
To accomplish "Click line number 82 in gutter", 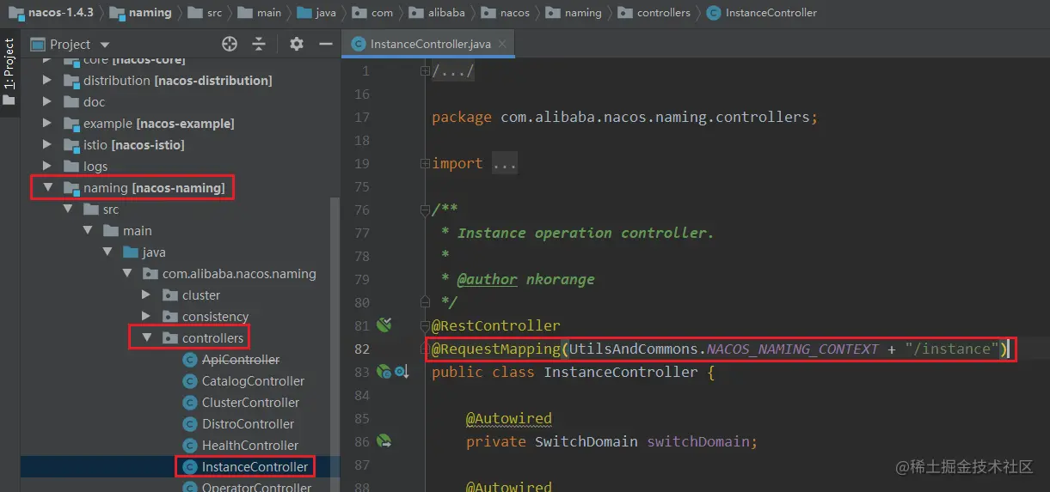I will [361, 349].
